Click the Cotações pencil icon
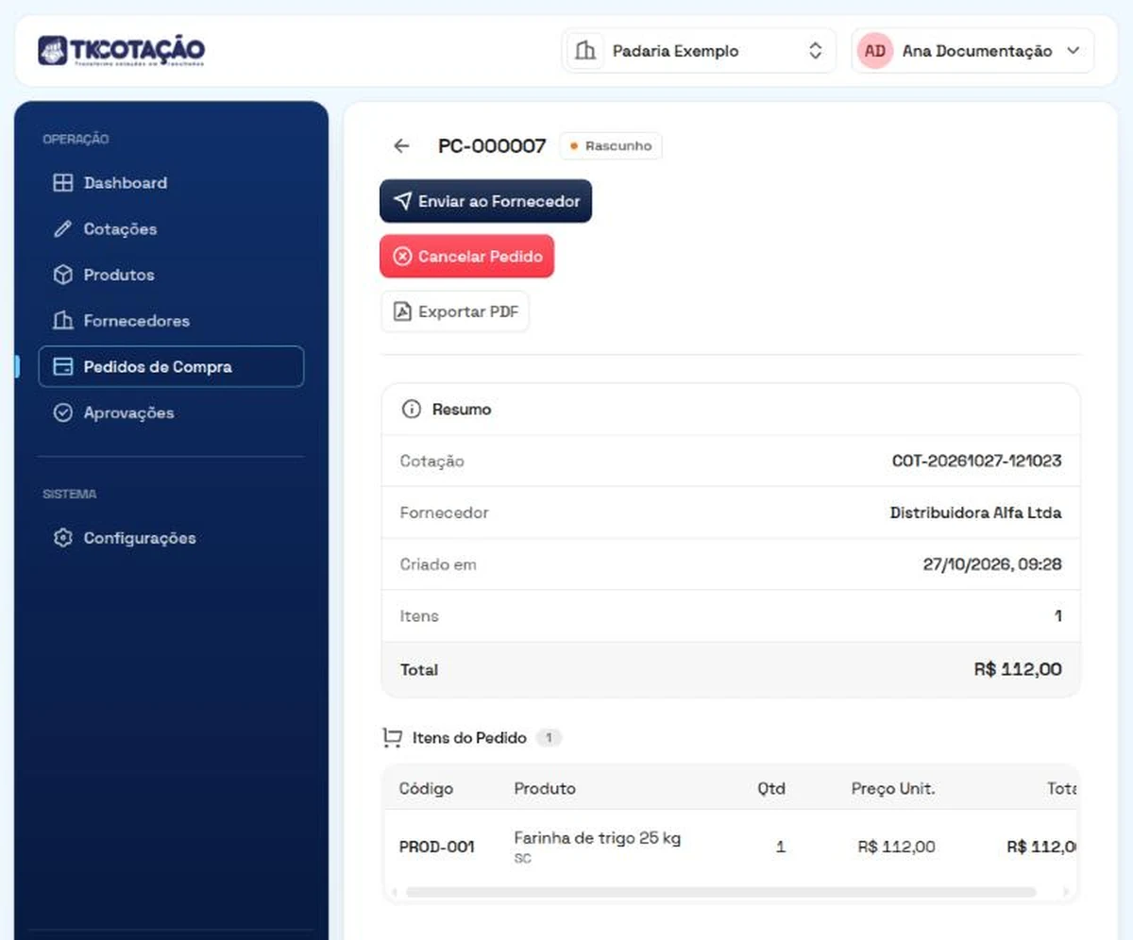The width and height of the screenshot is (1133, 940). pos(62,229)
